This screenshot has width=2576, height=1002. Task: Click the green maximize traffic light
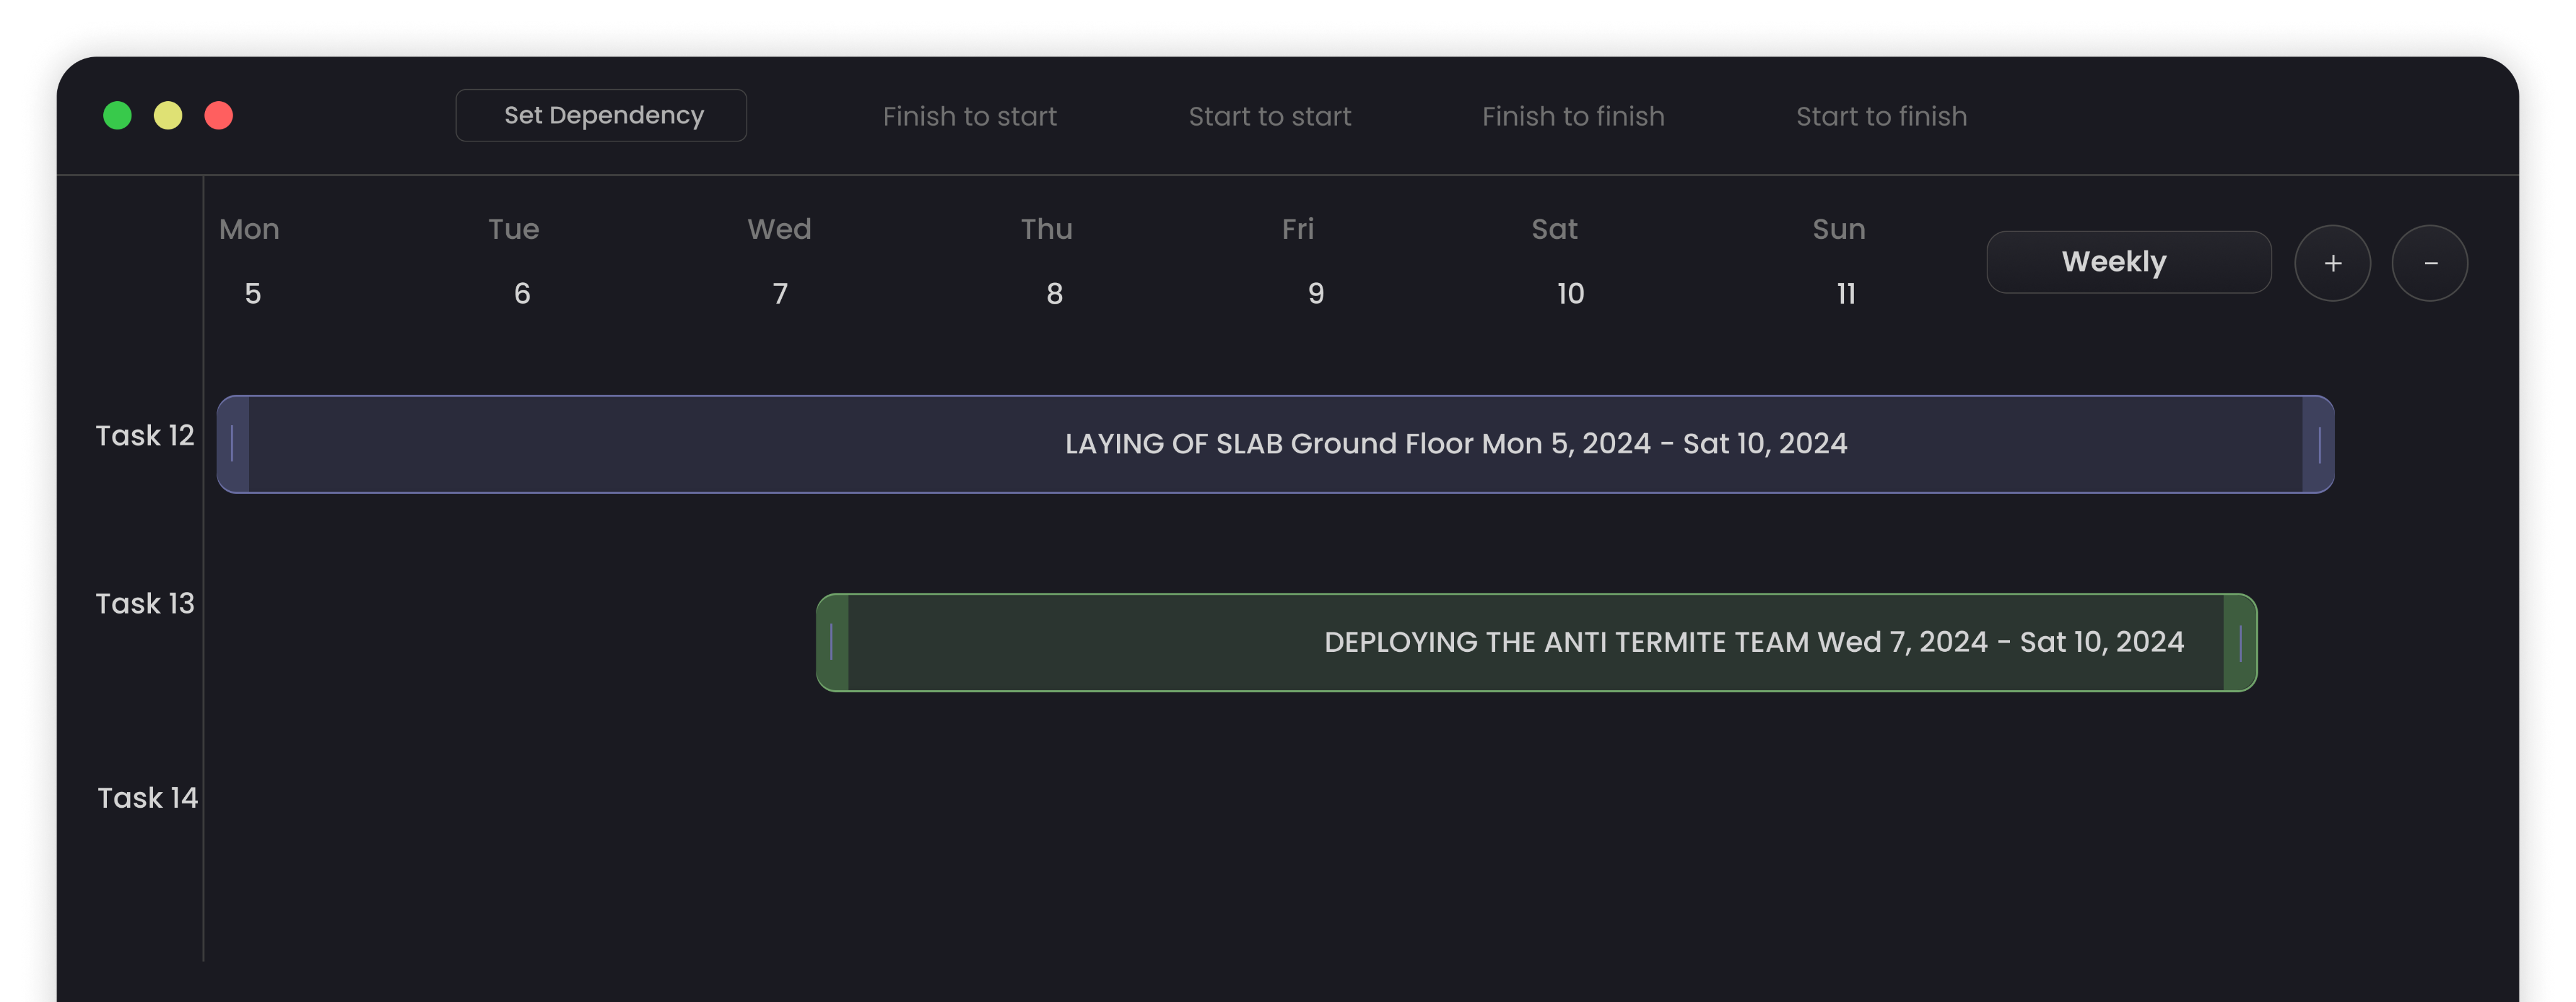click(x=117, y=115)
